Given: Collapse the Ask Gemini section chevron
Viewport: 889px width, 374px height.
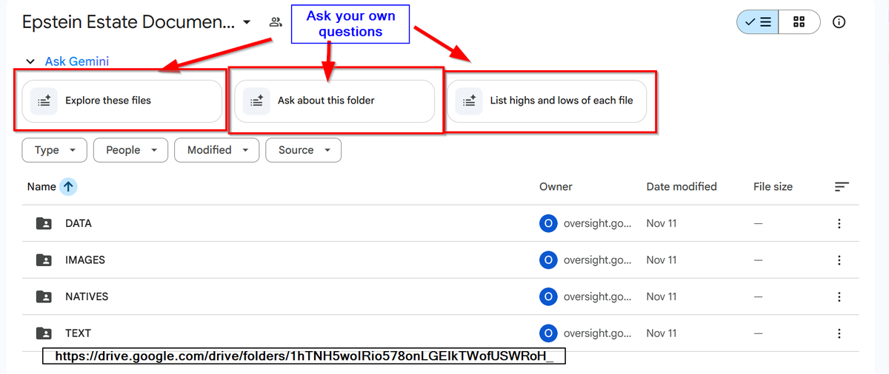Looking at the screenshot, I should pos(30,62).
